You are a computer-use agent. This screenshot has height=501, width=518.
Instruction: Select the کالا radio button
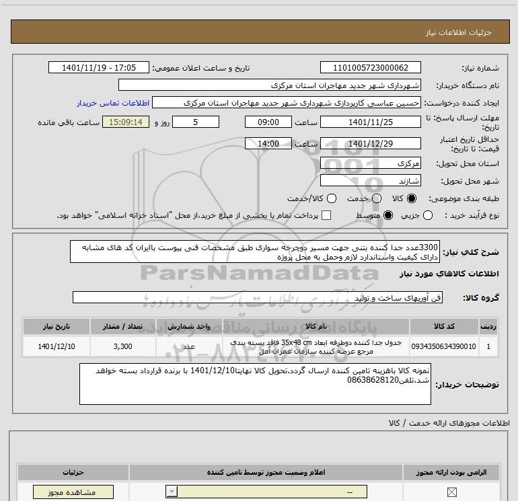(412, 198)
